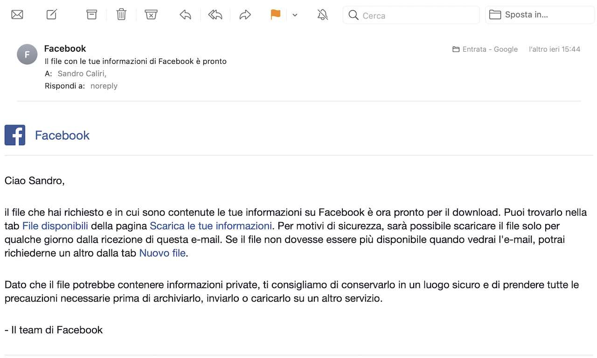Viewport: 597px width, 358px height.
Task: Click magnifying glass search icon
Action: coord(354,15)
